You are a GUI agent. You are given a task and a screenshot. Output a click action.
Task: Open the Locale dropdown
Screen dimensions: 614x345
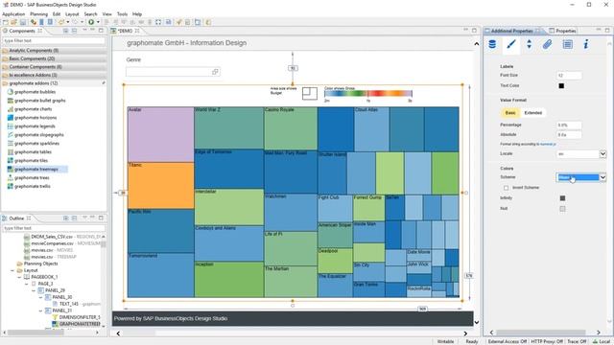(x=602, y=154)
